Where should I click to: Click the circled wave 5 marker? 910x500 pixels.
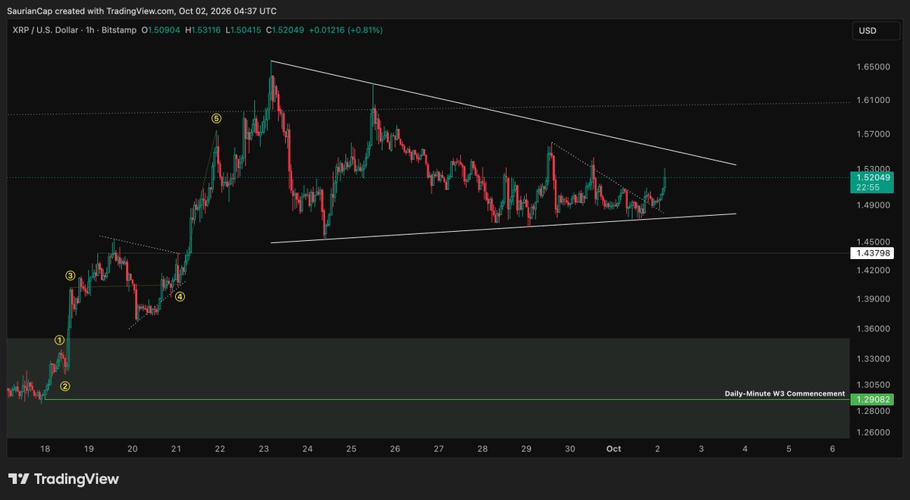216,118
